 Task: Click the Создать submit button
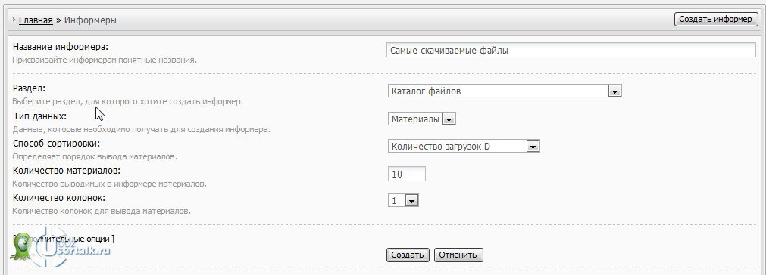(408, 255)
